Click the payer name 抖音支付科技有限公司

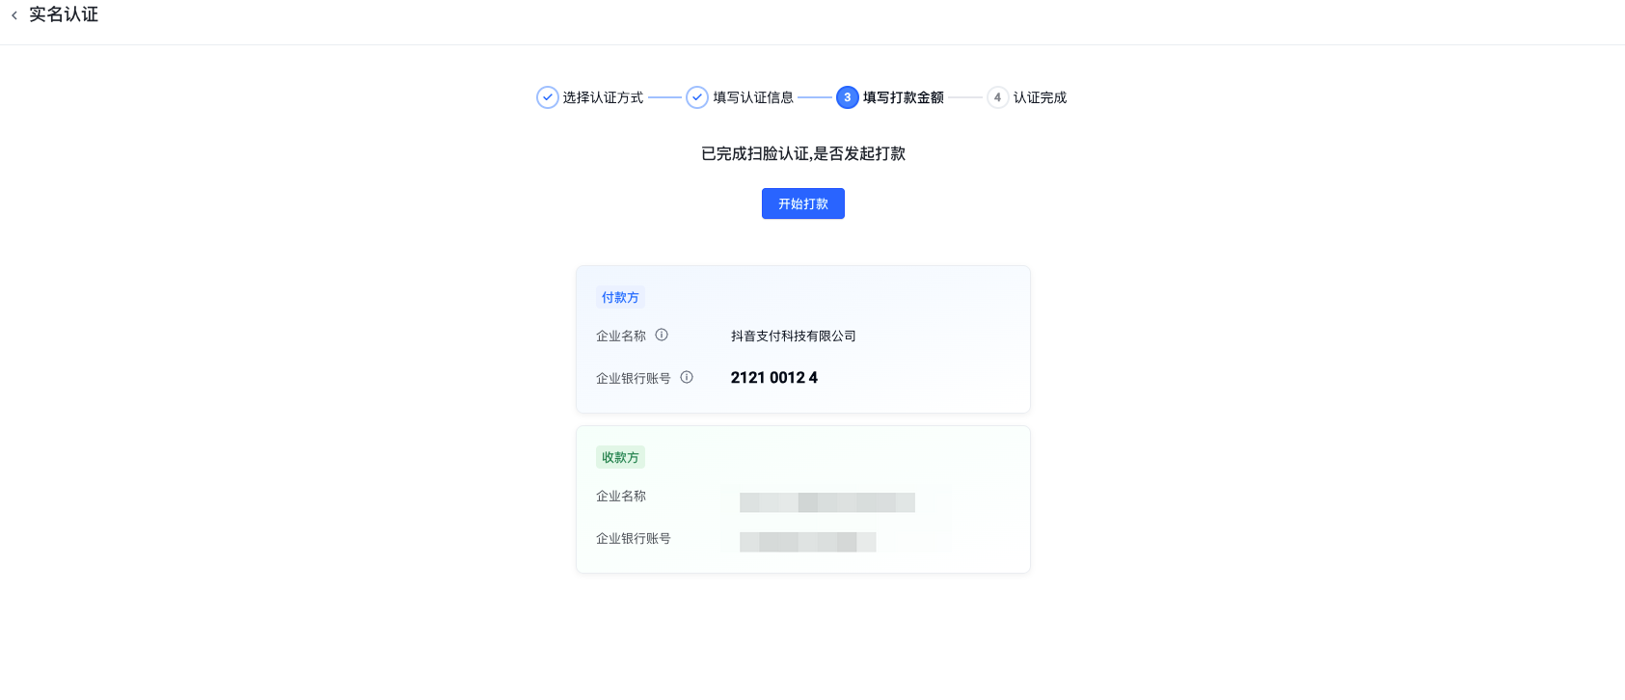[x=793, y=337]
